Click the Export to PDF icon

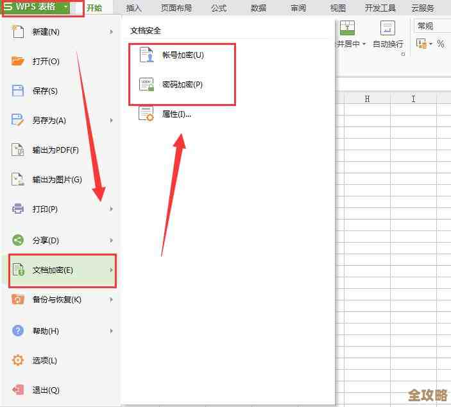point(18,150)
